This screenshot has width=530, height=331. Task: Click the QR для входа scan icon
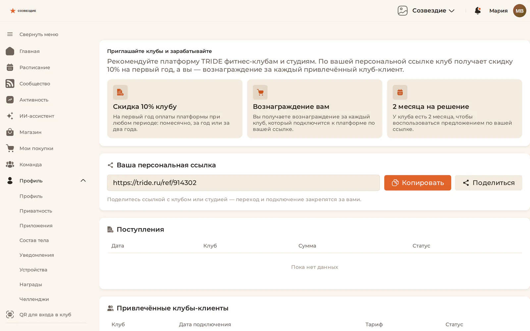click(x=10, y=314)
